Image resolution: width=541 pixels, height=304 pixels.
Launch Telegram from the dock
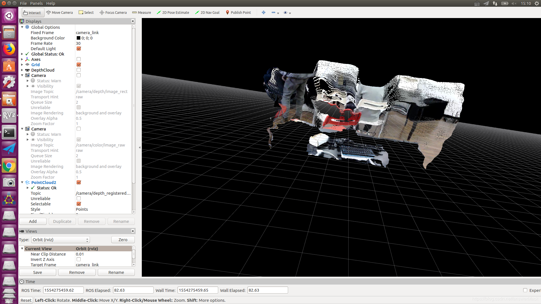point(9,148)
